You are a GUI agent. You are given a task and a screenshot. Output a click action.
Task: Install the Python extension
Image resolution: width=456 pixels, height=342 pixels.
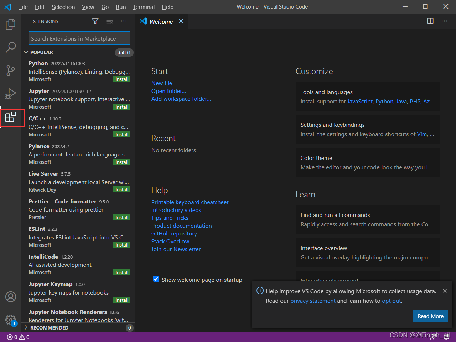(x=122, y=79)
